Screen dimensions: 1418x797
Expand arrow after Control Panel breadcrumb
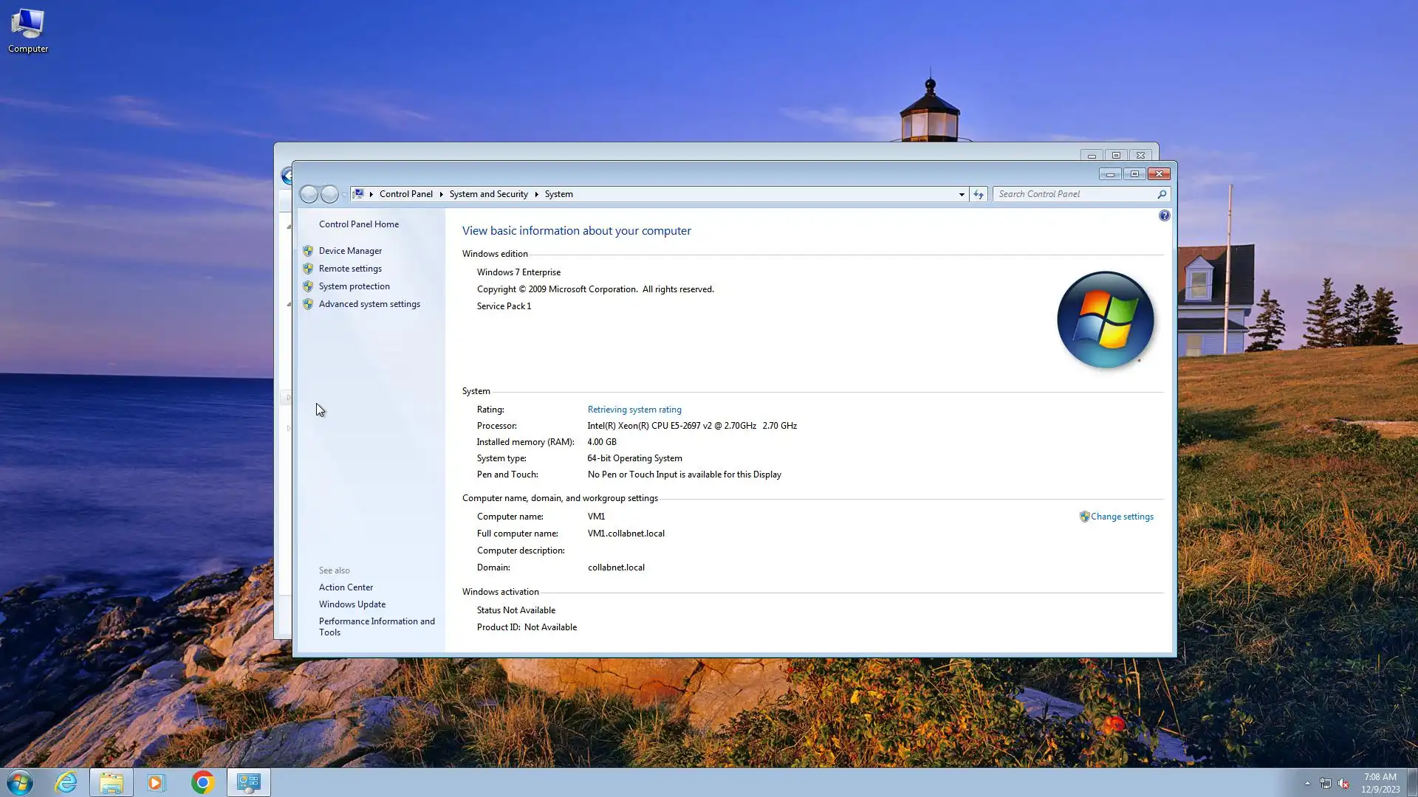click(x=441, y=194)
